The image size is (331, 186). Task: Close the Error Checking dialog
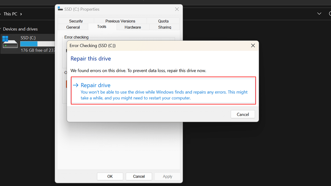point(253,45)
